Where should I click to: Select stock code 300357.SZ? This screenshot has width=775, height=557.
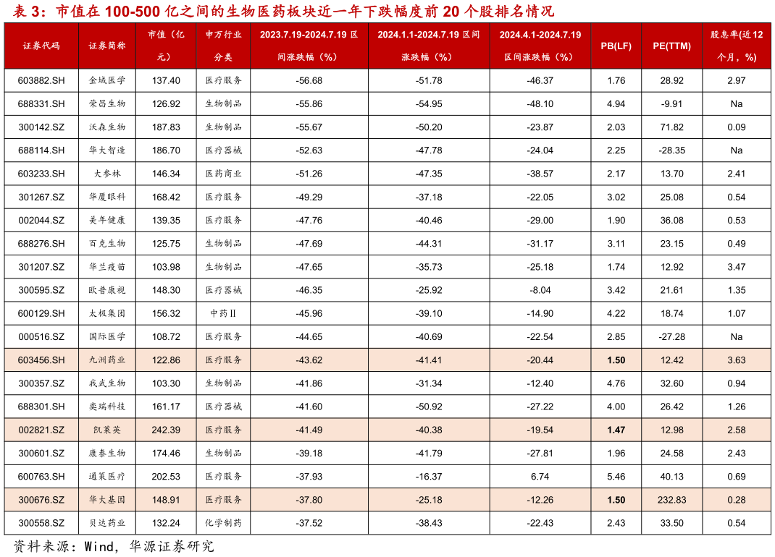click(x=41, y=383)
